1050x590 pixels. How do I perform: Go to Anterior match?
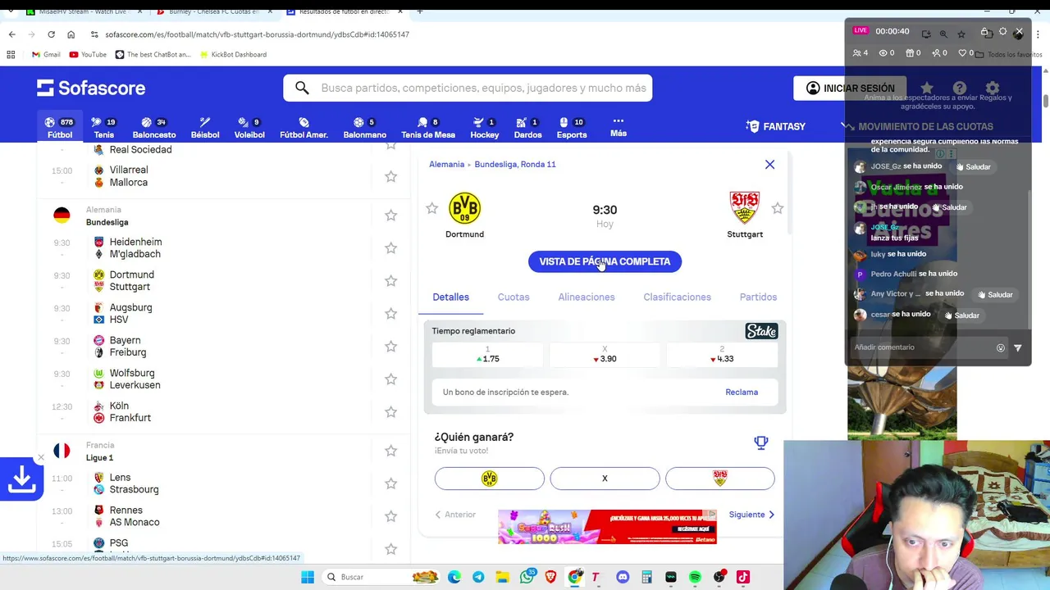click(x=455, y=515)
